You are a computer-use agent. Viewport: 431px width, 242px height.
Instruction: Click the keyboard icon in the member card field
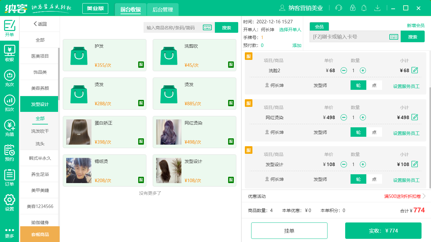tap(393, 37)
